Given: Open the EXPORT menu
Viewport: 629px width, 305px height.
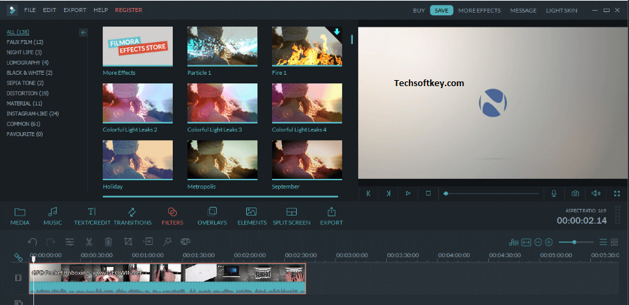Looking at the screenshot, I should (x=75, y=10).
